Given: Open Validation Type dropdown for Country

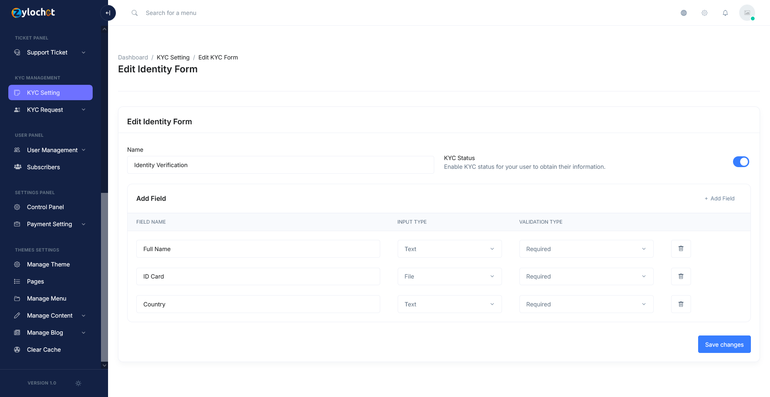Looking at the screenshot, I should (x=586, y=304).
